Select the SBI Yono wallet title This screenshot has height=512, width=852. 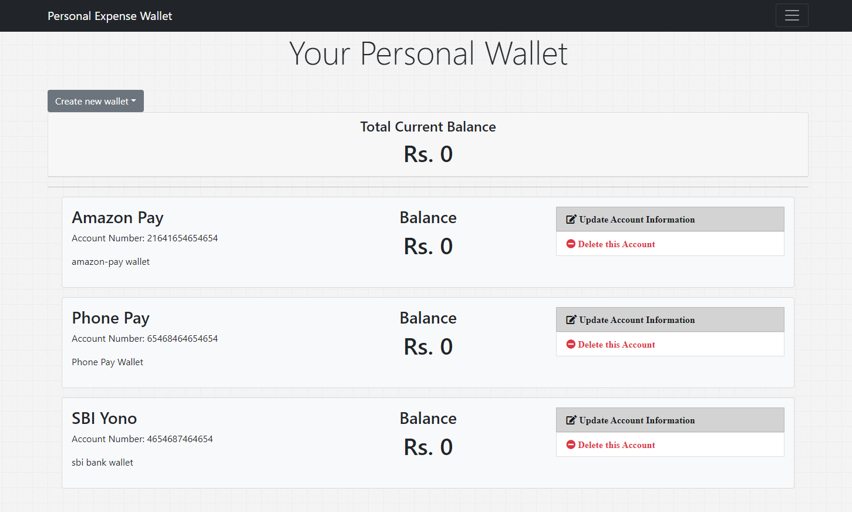tap(104, 419)
